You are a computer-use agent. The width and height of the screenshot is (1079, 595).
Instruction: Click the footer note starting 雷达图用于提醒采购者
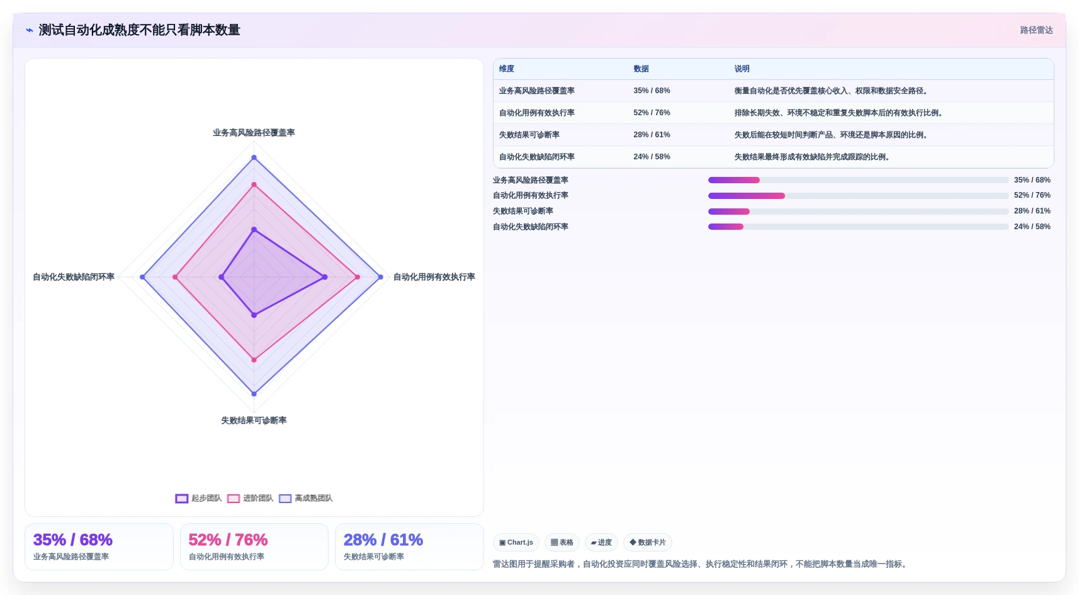(701, 564)
